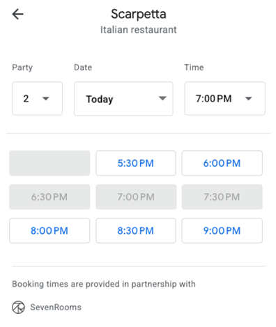The image size is (276, 327).
Task: Click the Today text in Date field
Action: (100, 99)
